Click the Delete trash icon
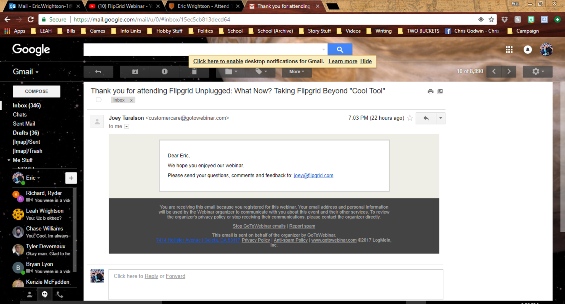This screenshot has height=304, width=565. (194, 72)
